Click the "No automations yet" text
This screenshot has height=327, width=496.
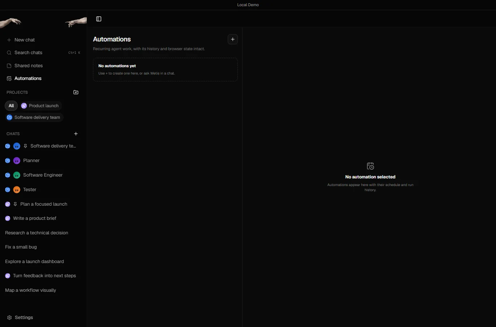point(117,66)
